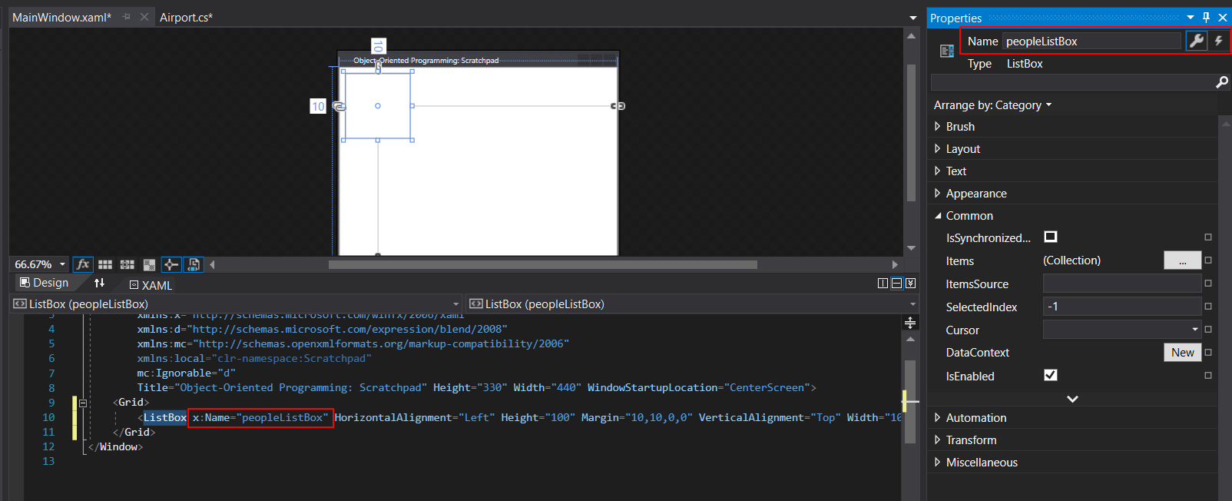Click search magnifier in Properties panel
The image size is (1232, 501).
[x=1221, y=82]
